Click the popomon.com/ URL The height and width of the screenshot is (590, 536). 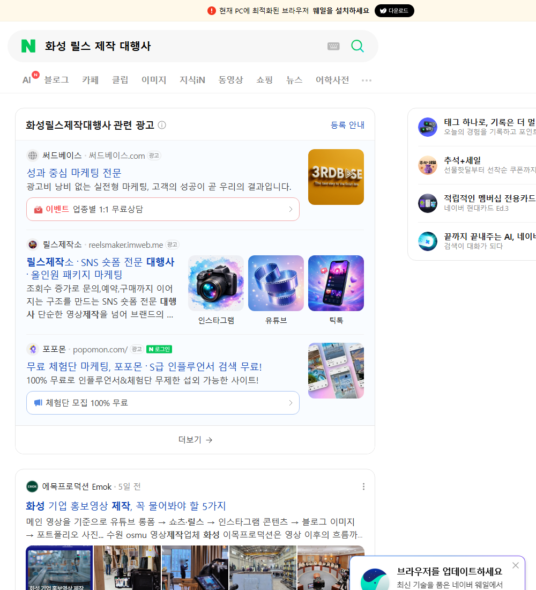100,349
